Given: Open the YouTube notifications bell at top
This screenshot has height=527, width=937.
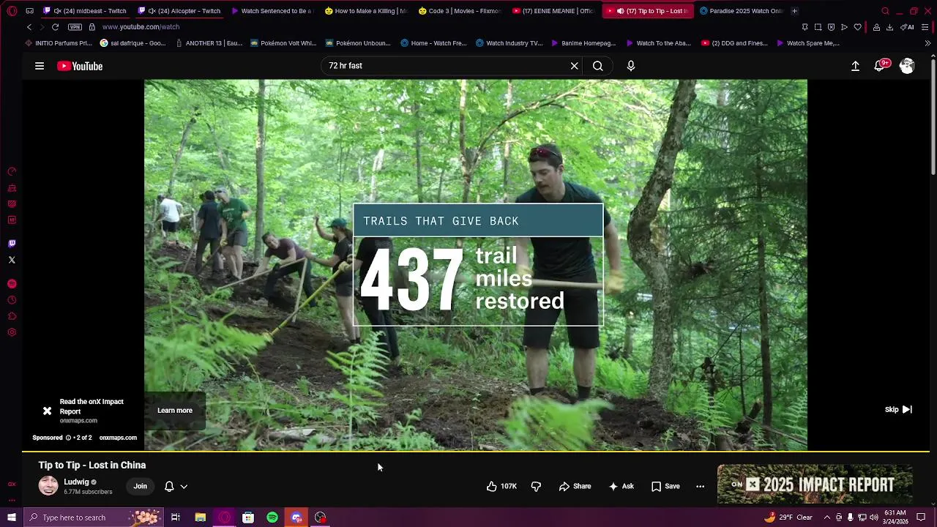Looking at the screenshot, I should [x=881, y=65].
